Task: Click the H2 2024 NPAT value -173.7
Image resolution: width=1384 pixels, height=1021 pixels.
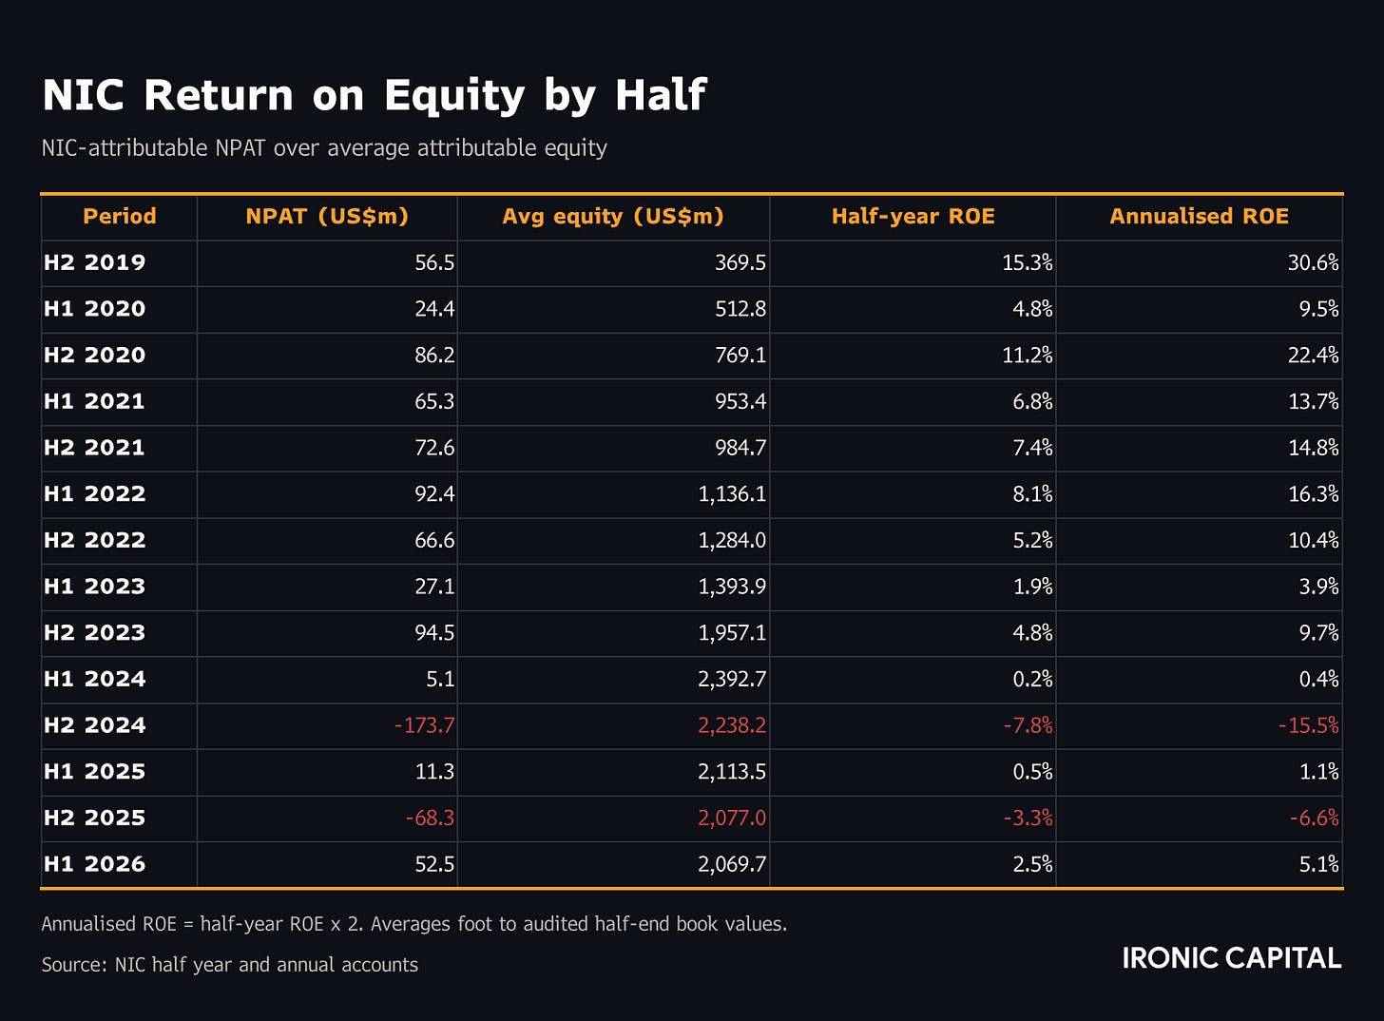Action: pos(424,725)
